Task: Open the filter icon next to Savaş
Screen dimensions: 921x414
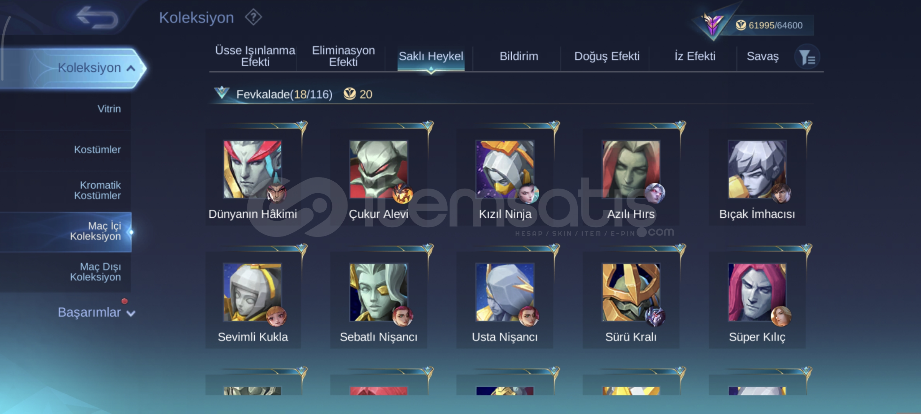Action: (x=807, y=57)
